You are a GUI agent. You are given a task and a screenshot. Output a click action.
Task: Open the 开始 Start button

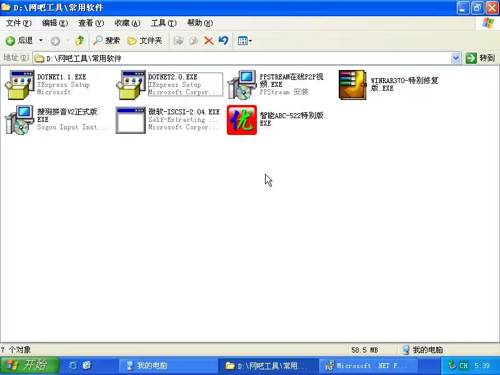29,366
